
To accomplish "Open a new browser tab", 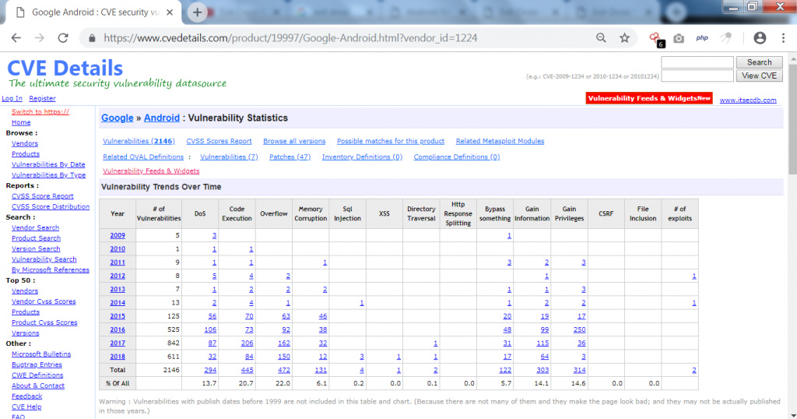I will pos(198,12).
